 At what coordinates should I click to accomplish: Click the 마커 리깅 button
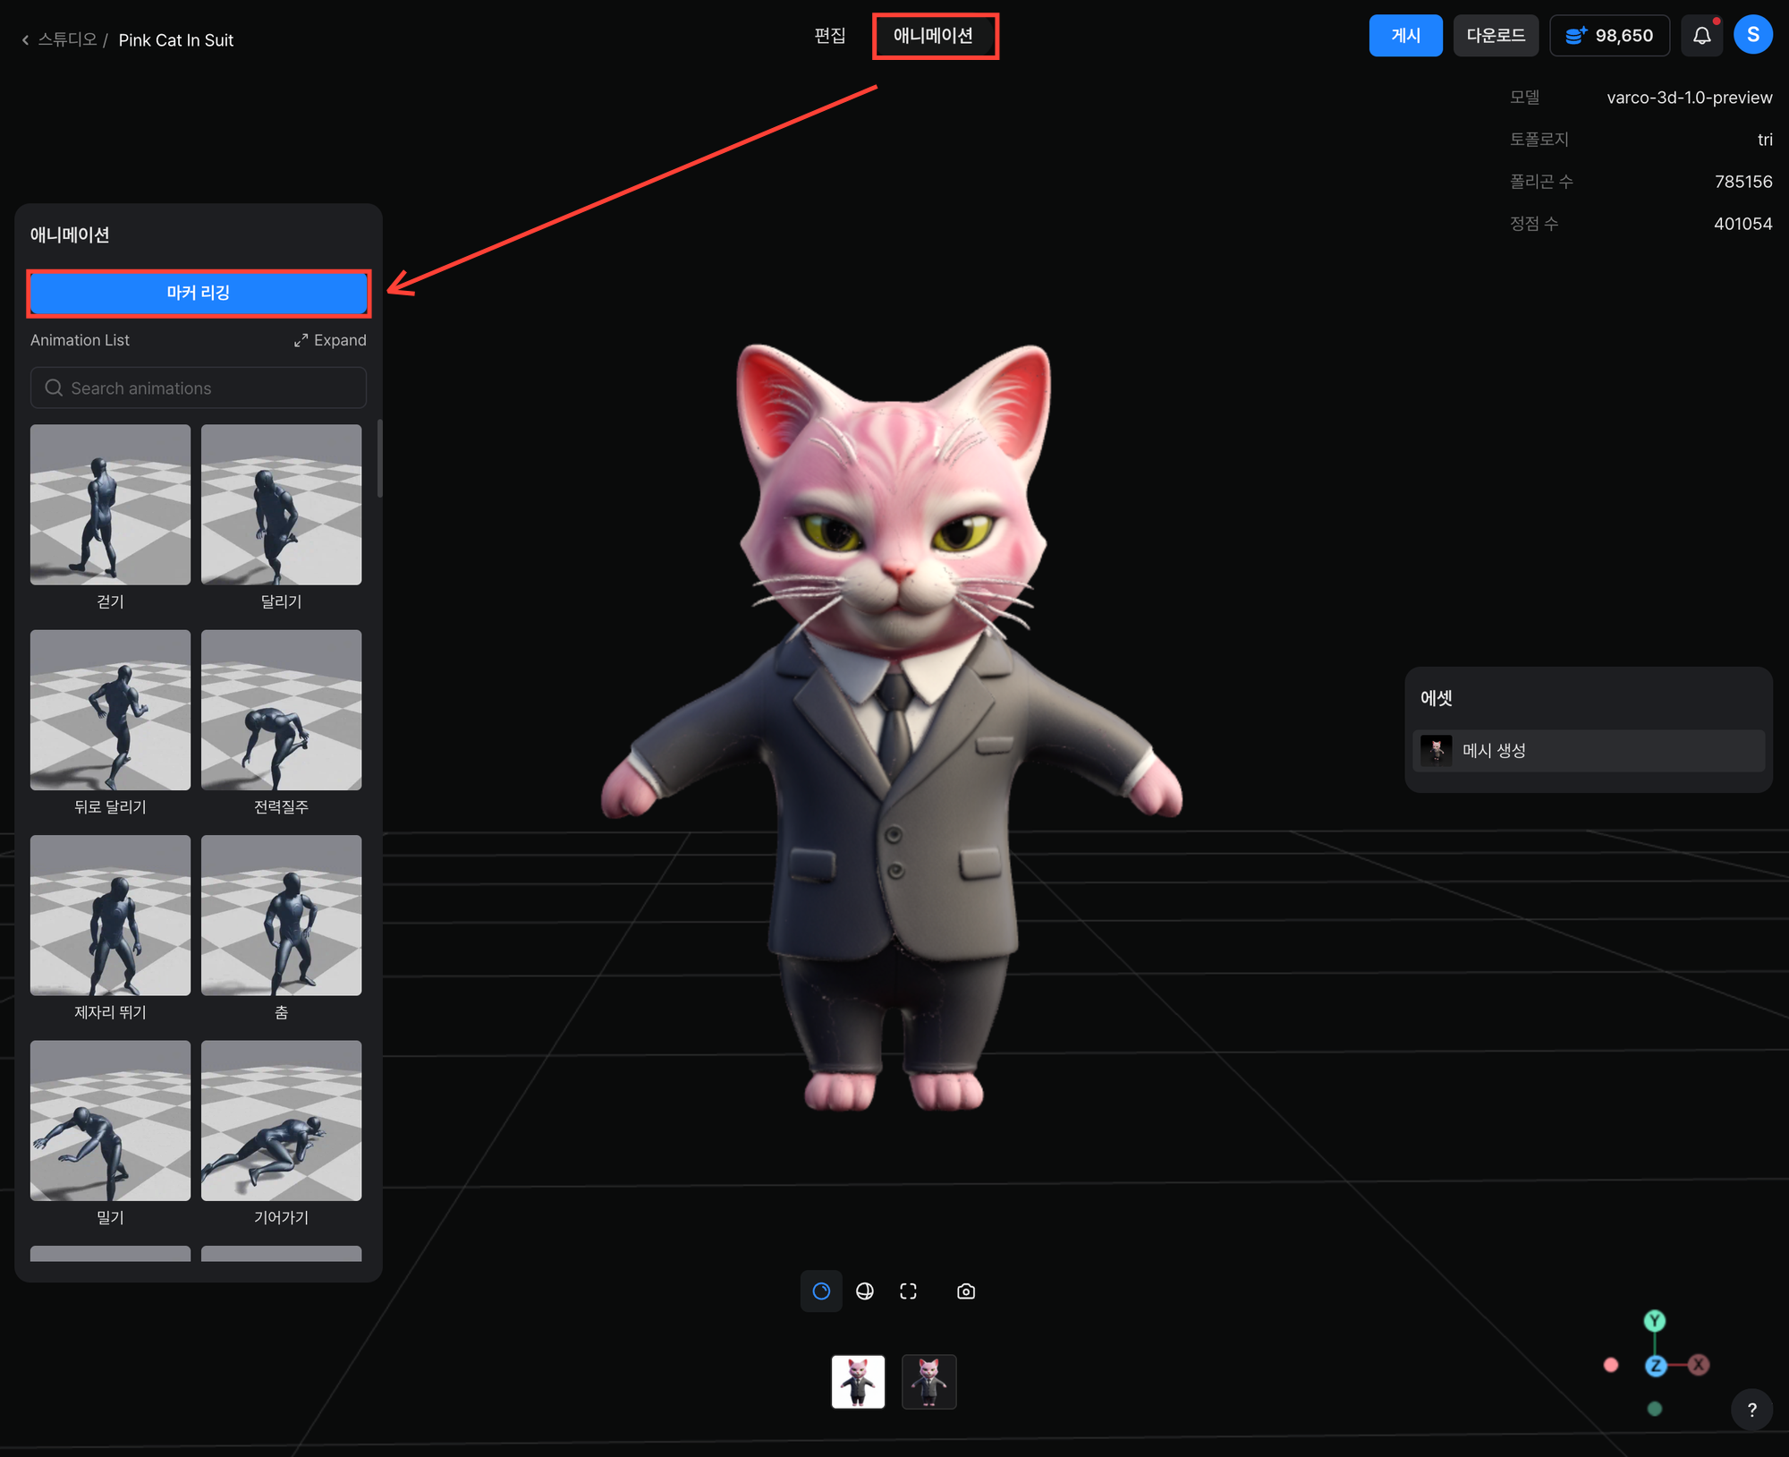click(x=199, y=293)
